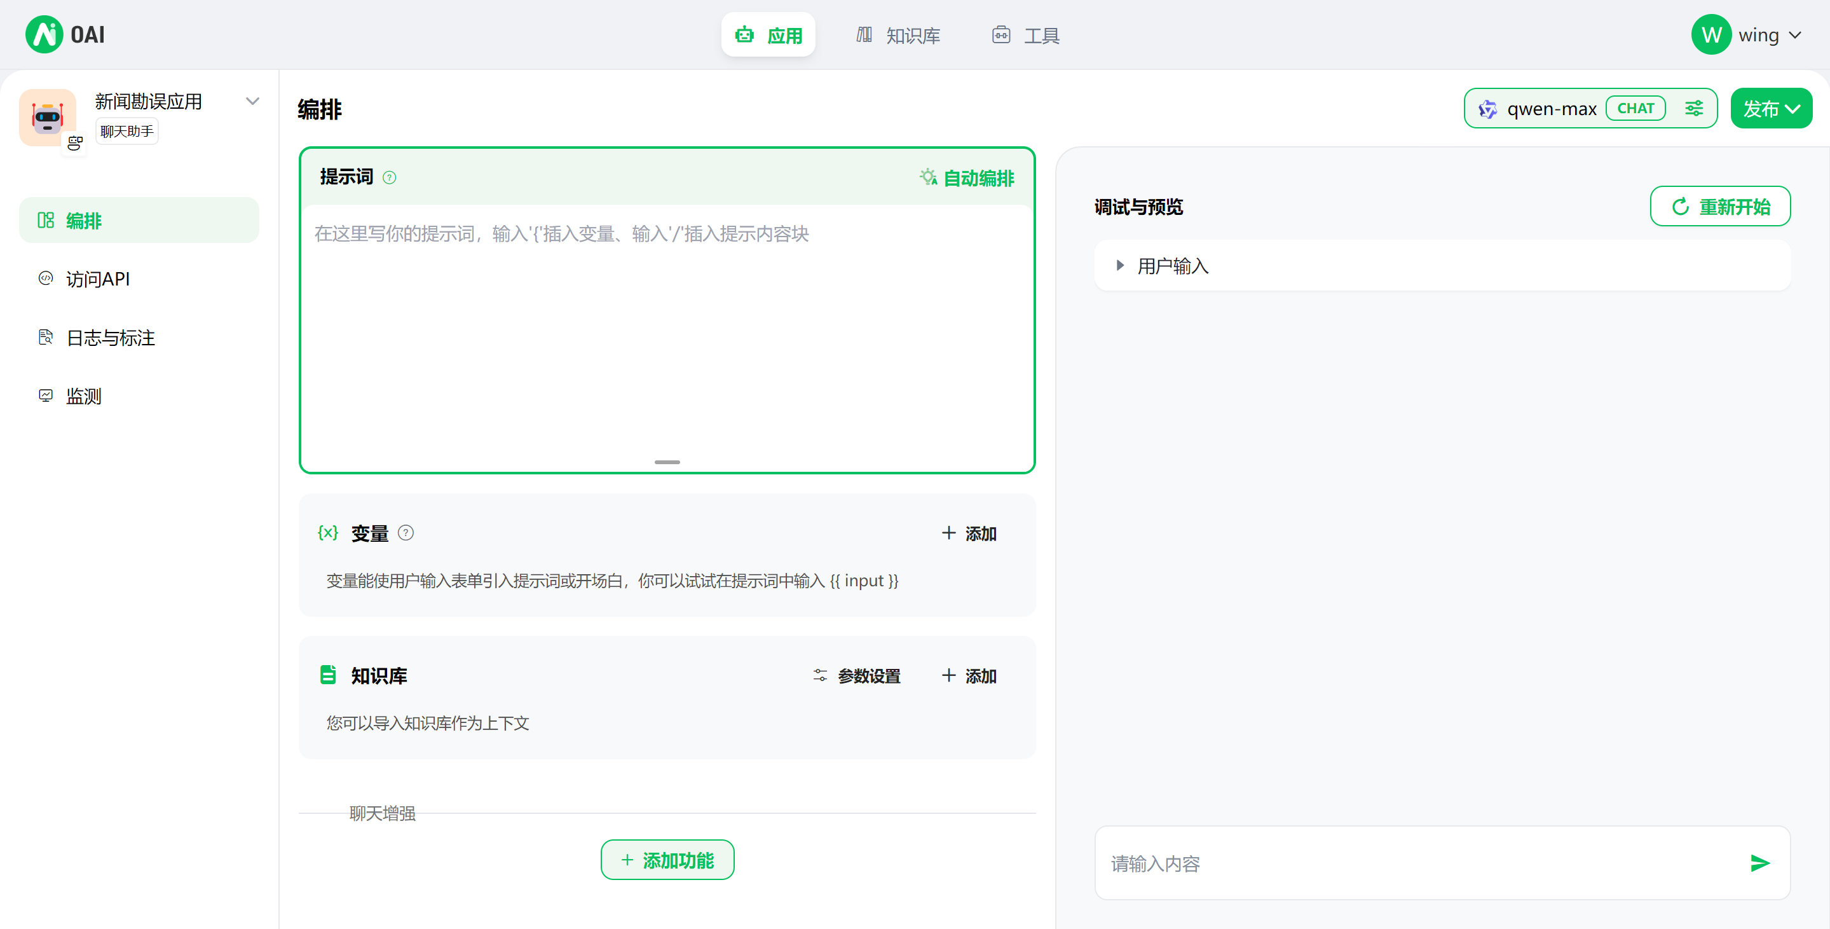1830x929 pixels.
Task: Click the 知识库 tab books icon
Action: click(x=864, y=34)
